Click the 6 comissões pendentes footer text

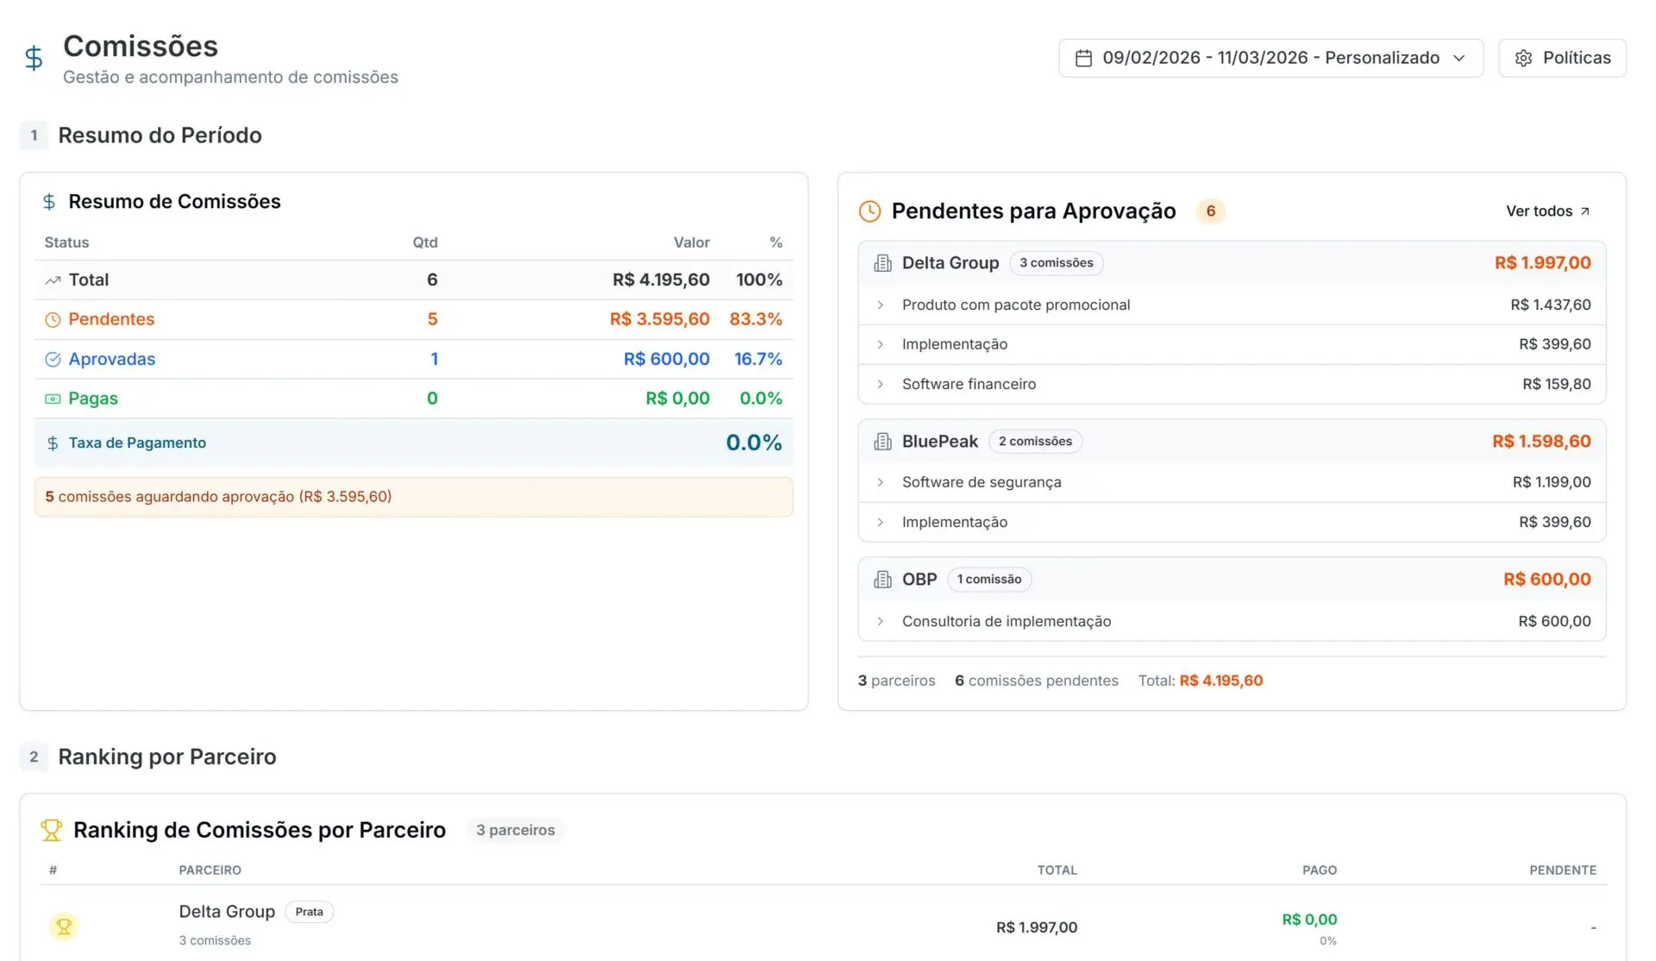pos(1037,681)
